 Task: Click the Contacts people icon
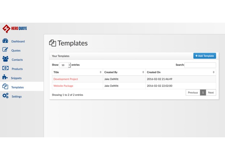coord(6,59)
